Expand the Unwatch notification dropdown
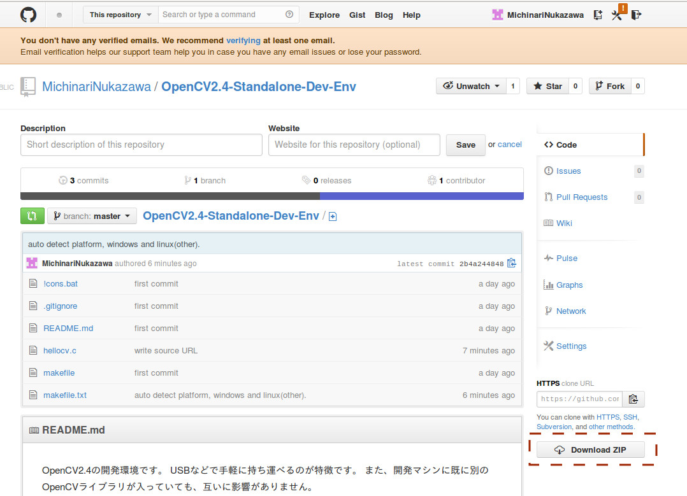 [471, 86]
